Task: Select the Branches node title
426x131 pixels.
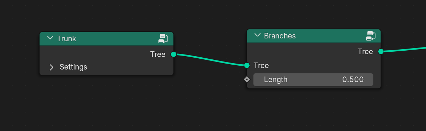Action: [x=280, y=36]
